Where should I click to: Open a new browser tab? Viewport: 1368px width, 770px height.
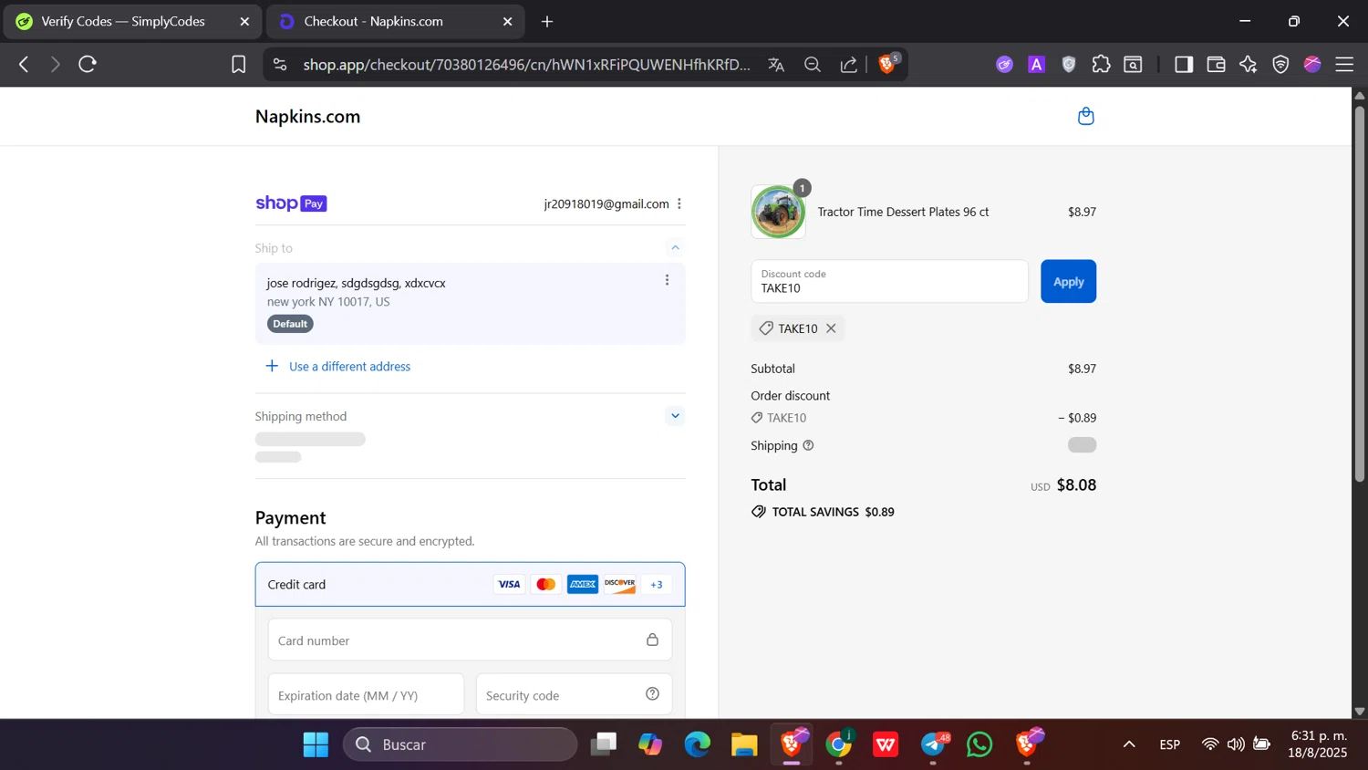point(547,21)
